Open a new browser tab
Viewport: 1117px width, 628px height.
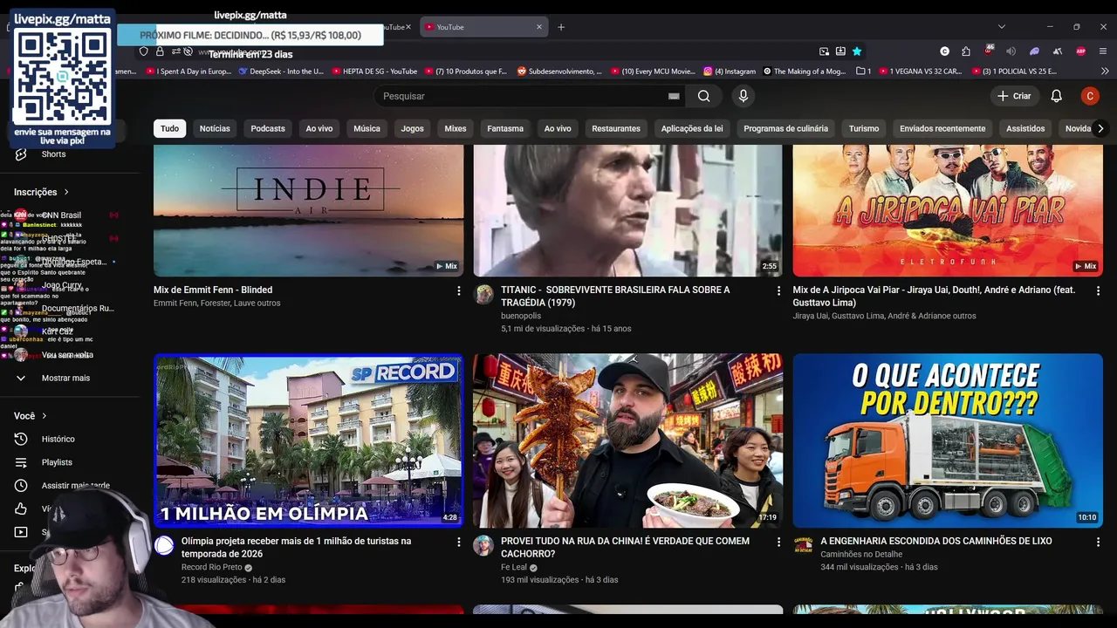[561, 27]
